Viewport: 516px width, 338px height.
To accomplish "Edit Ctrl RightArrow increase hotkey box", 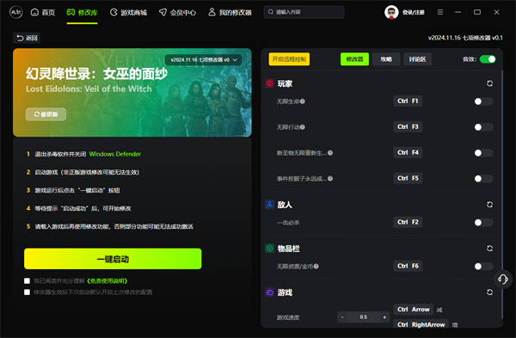I will [421, 324].
